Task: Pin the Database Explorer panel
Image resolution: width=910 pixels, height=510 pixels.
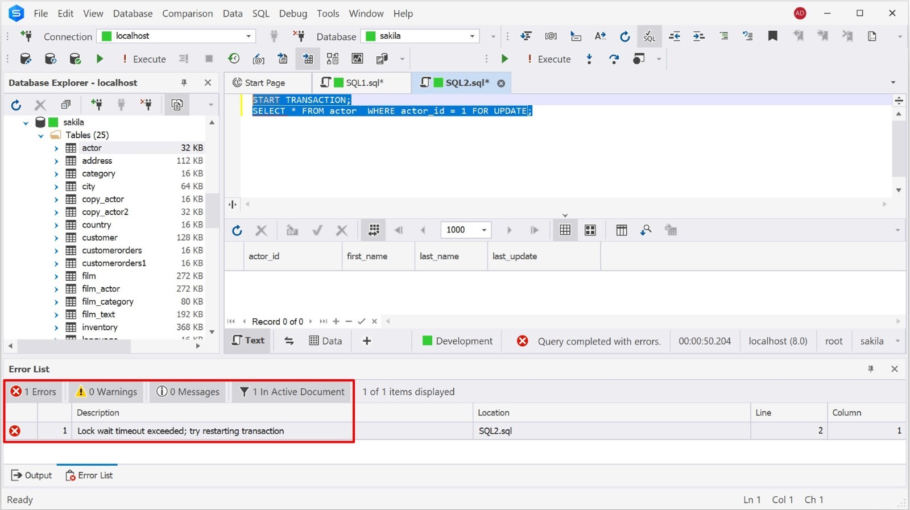Action: (184, 83)
